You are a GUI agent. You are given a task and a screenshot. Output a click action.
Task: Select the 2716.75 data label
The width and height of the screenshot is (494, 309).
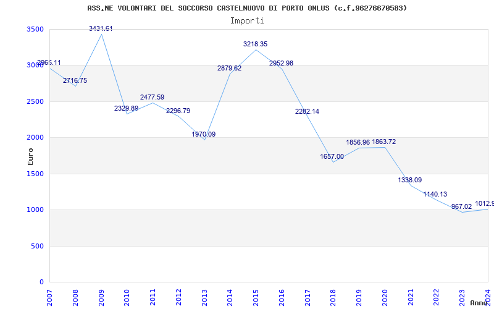tap(75, 80)
